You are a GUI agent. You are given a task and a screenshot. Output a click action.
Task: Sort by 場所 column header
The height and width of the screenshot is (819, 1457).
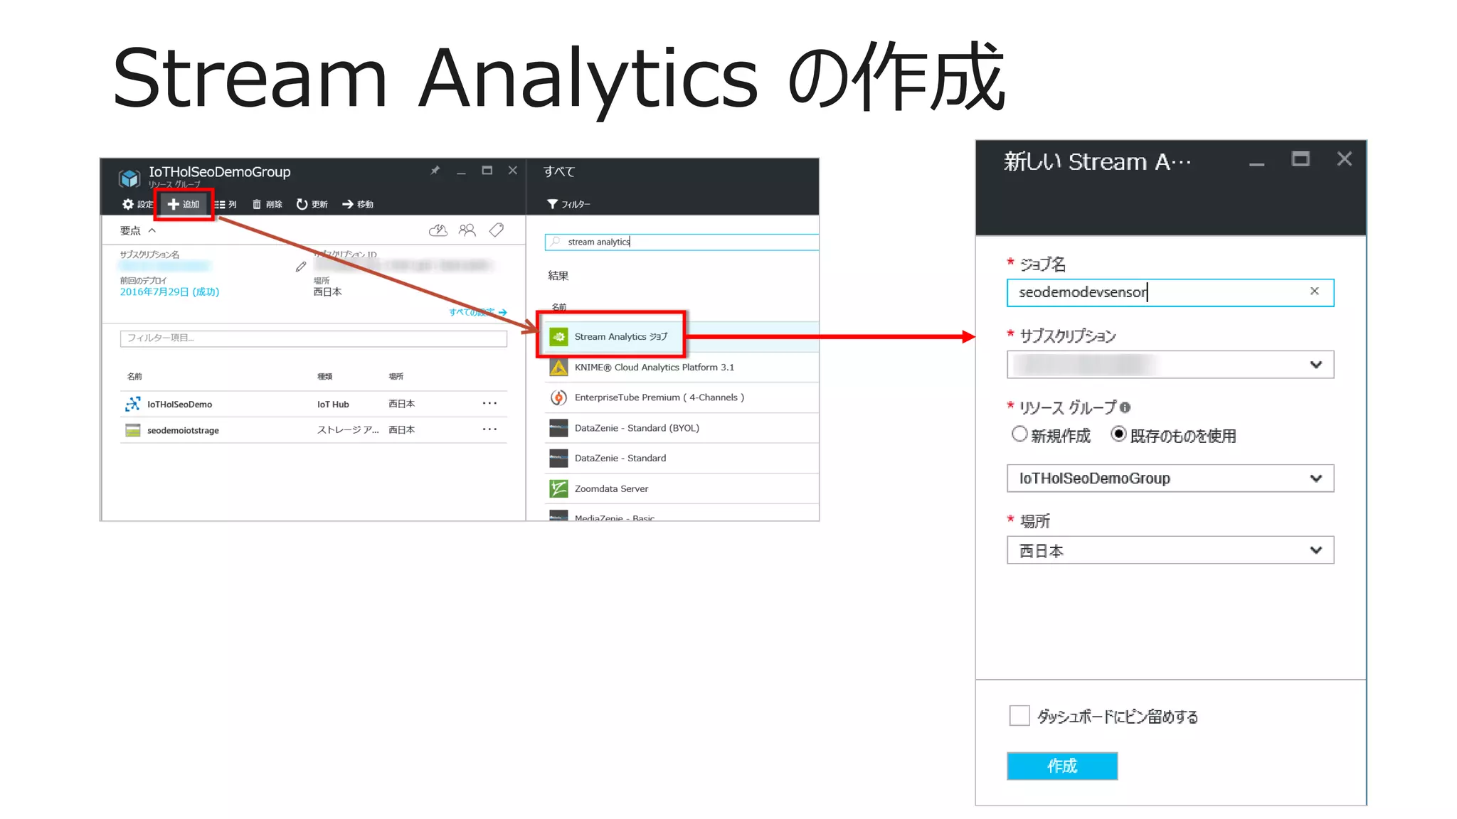[x=396, y=376]
